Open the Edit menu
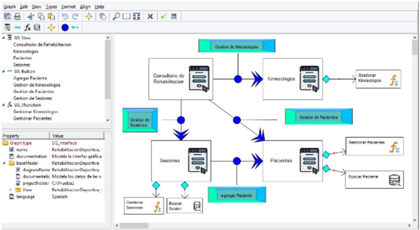This screenshot has height=230, width=420. point(24,6)
